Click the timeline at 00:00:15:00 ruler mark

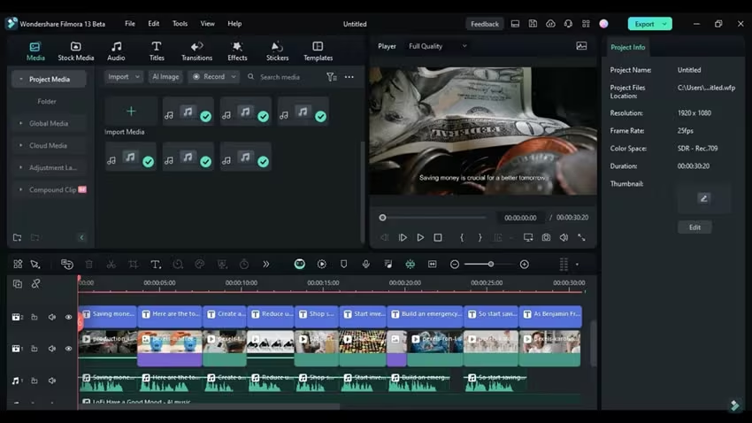tap(323, 283)
